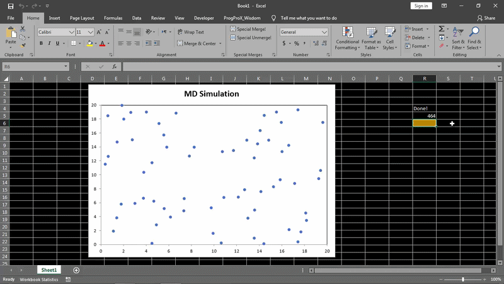Apply middle vertical alignment
The image size is (504, 284).
tap(129, 32)
